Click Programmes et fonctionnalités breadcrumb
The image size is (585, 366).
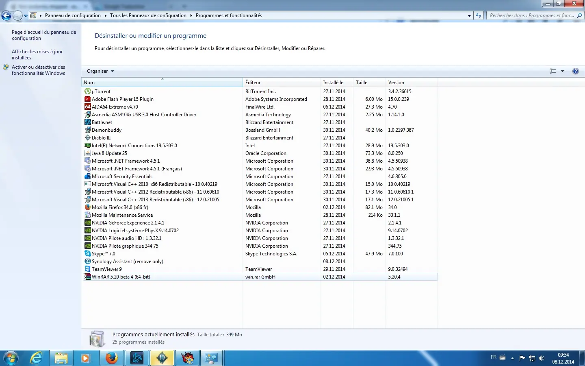tap(229, 15)
